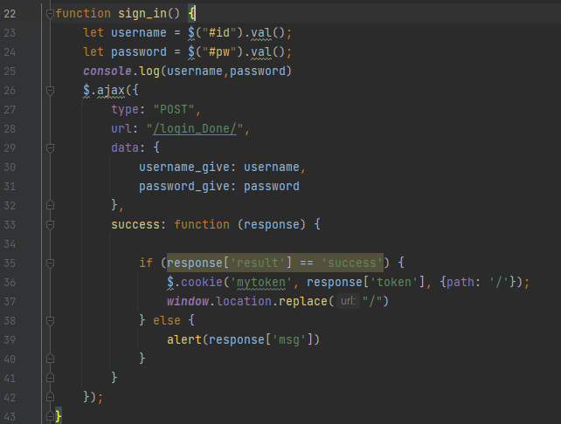Screen dimensions: 561x424
Task: Click the closing brace on line 43
Action: [x=59, y=416]
